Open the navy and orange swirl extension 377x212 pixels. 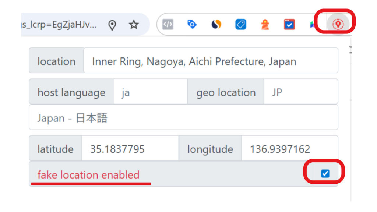tap(216, 25)
